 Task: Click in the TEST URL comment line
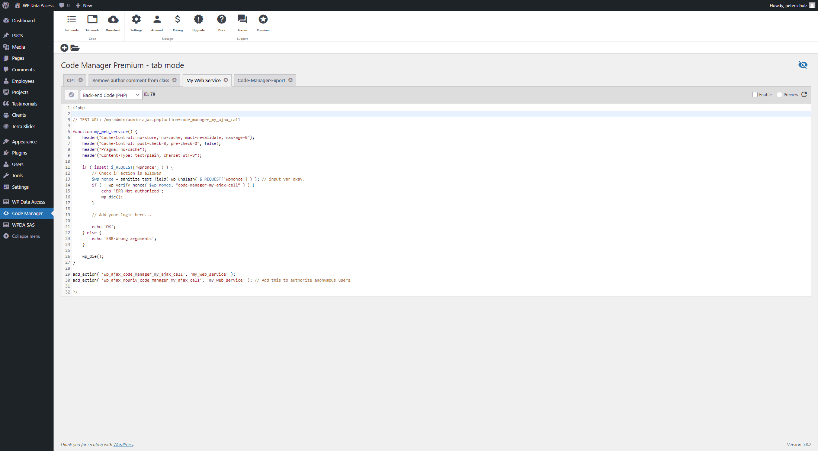click(x=156, y=120)
